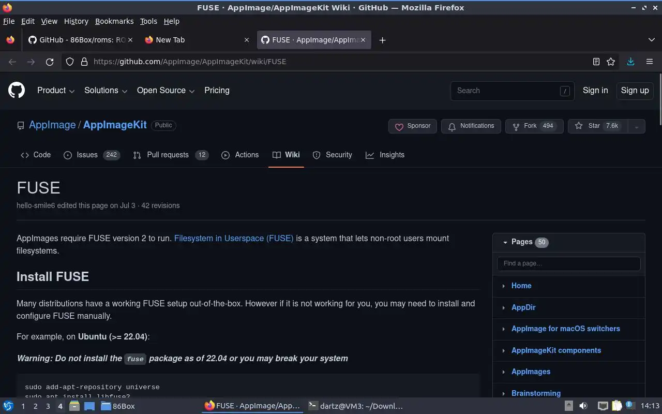The image size is (662, 414).
Task: Open the Security tab
Action: (333, 155)
